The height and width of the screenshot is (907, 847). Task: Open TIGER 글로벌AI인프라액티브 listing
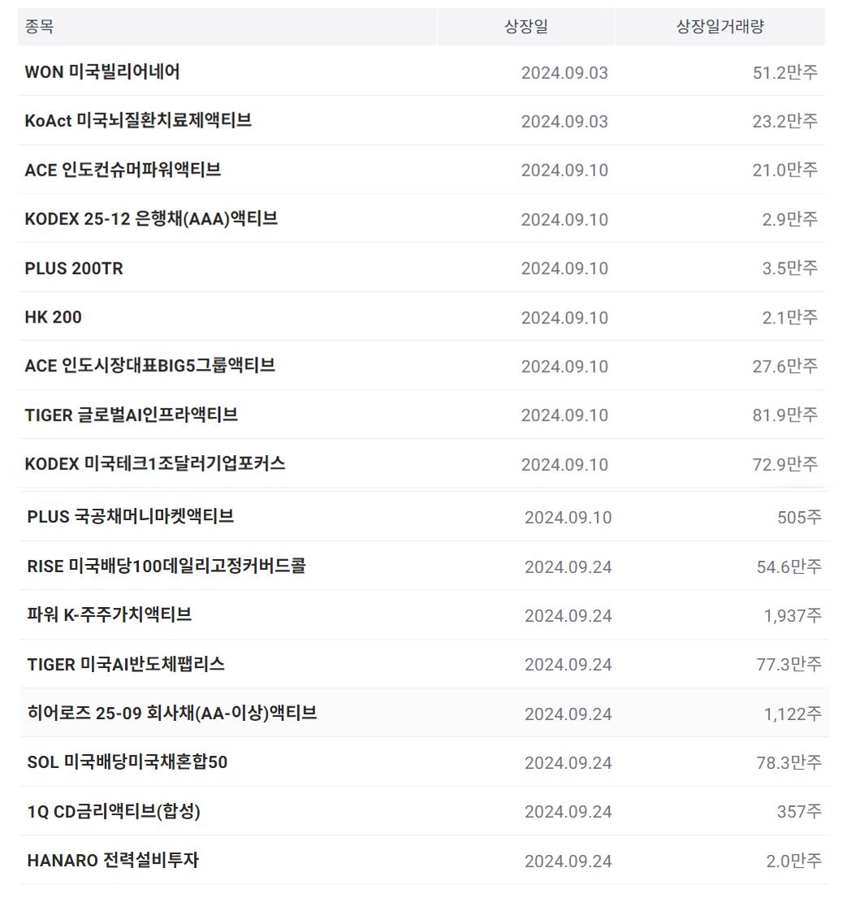pyautogui.click(x=132, y=414)
